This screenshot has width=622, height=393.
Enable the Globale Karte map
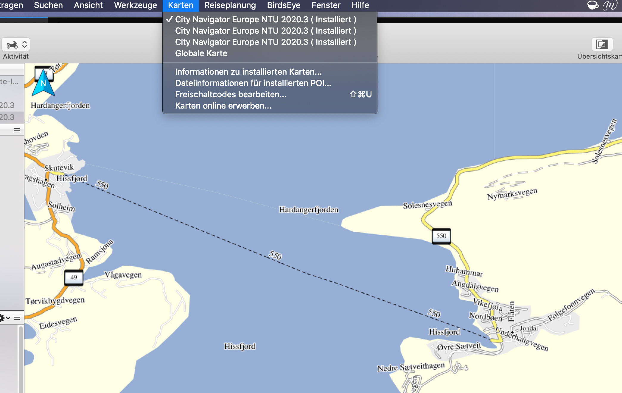pos(201,53)
